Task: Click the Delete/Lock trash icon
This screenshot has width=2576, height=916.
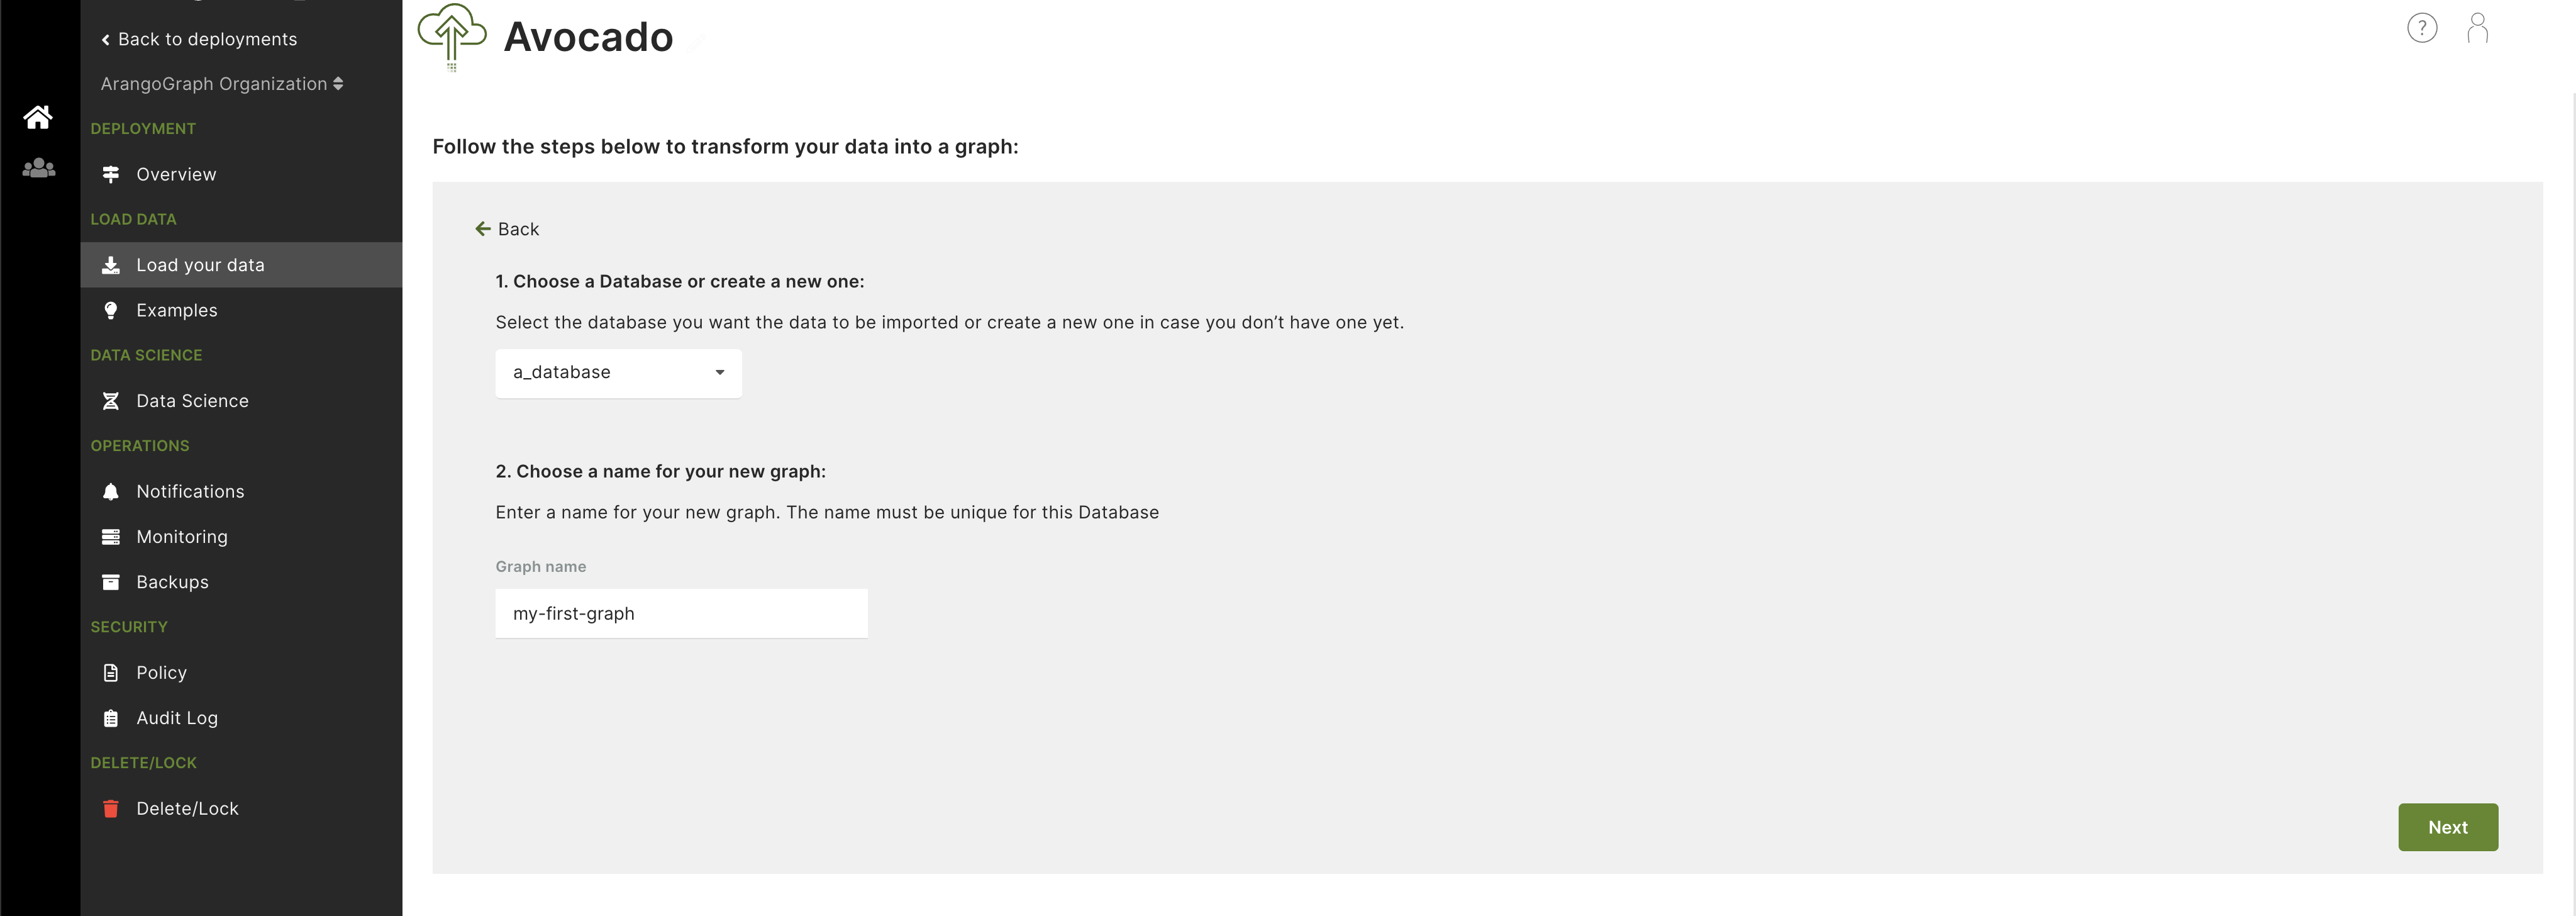Action: 108,807
